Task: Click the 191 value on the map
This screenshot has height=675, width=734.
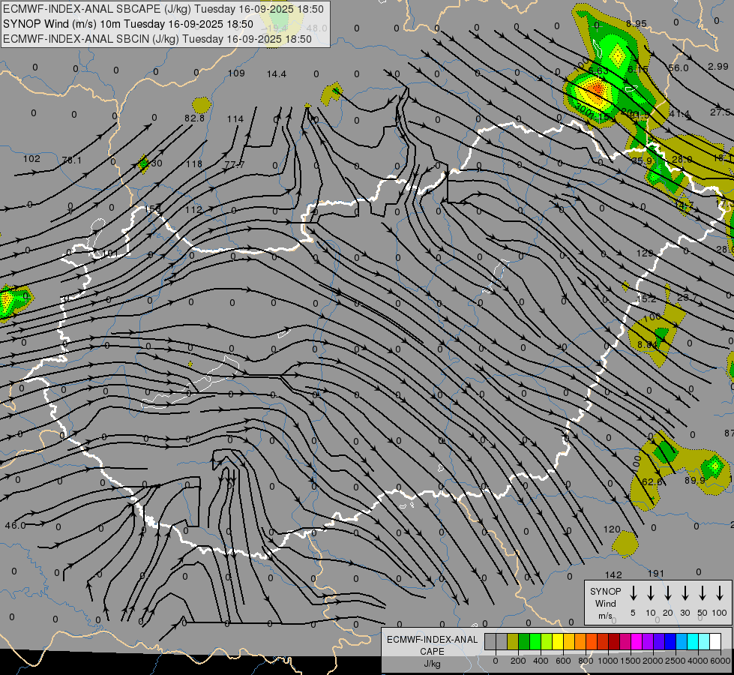Action: [656, 573]
